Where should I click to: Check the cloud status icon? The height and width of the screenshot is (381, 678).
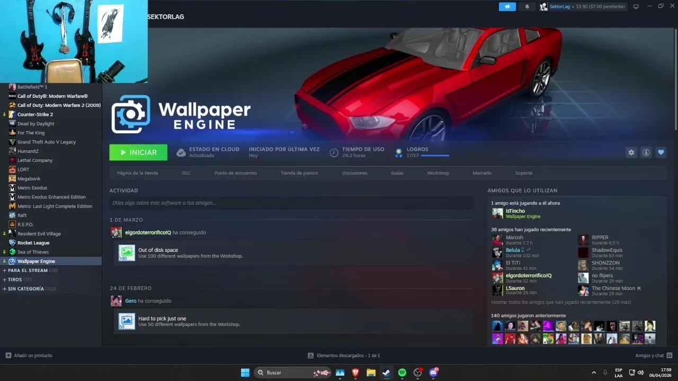point(181,152)
